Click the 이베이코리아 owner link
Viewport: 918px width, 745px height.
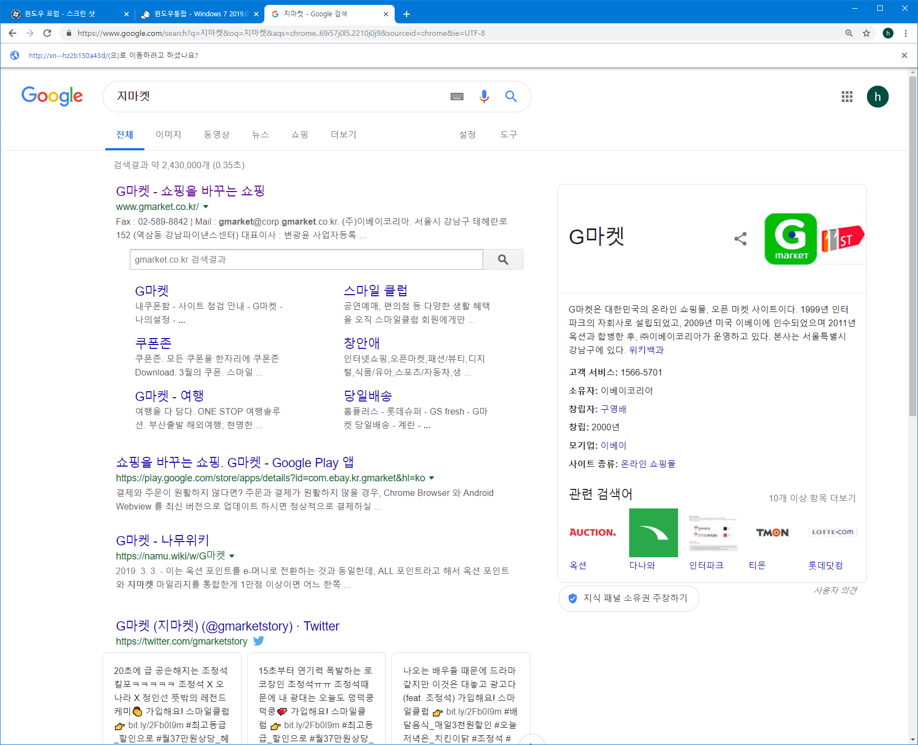627,391
